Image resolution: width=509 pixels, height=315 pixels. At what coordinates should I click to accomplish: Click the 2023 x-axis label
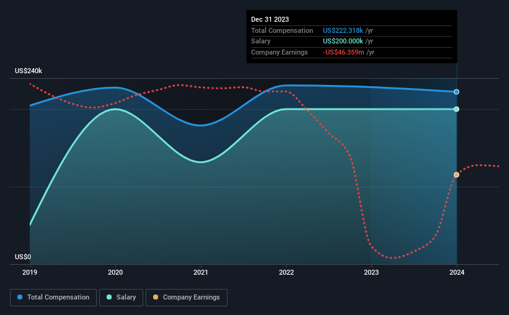click(371, 272)
